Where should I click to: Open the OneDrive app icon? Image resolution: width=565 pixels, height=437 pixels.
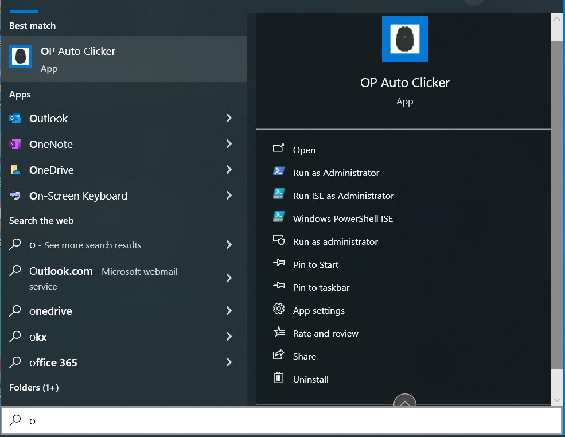[x=15, y=170]
